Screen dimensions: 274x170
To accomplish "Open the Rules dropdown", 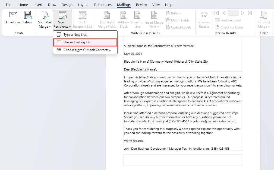I will click(x=174, y=13).
